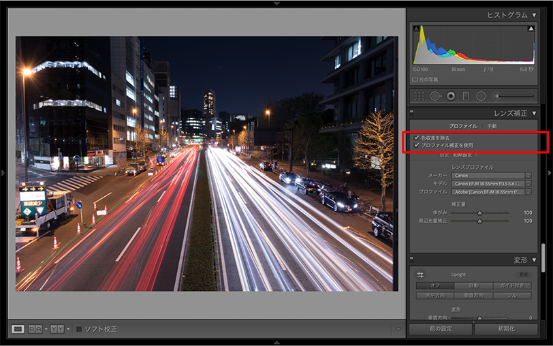
Task: Click the Guided Upright tool icon
Action: pos(420,274)
